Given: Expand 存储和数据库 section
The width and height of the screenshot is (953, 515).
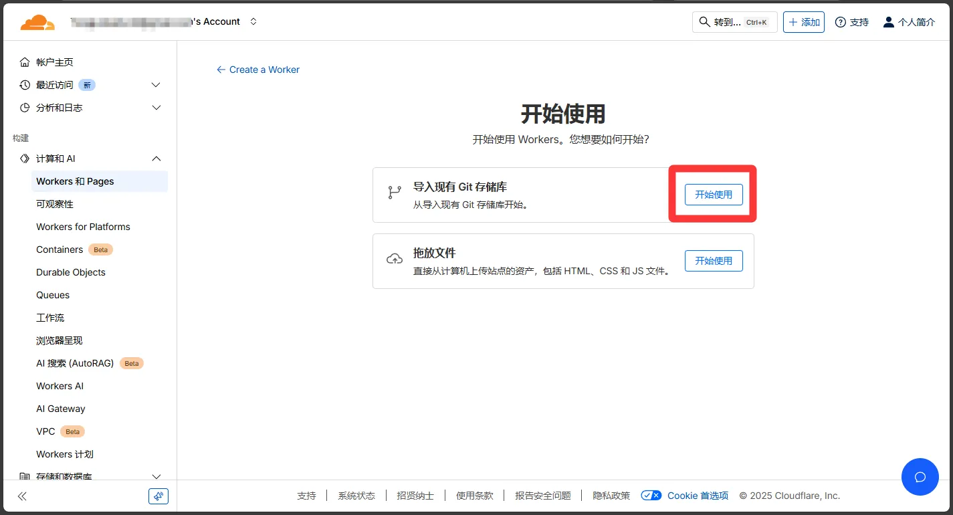Looking at the screenshot, I should tap(156, 476).
